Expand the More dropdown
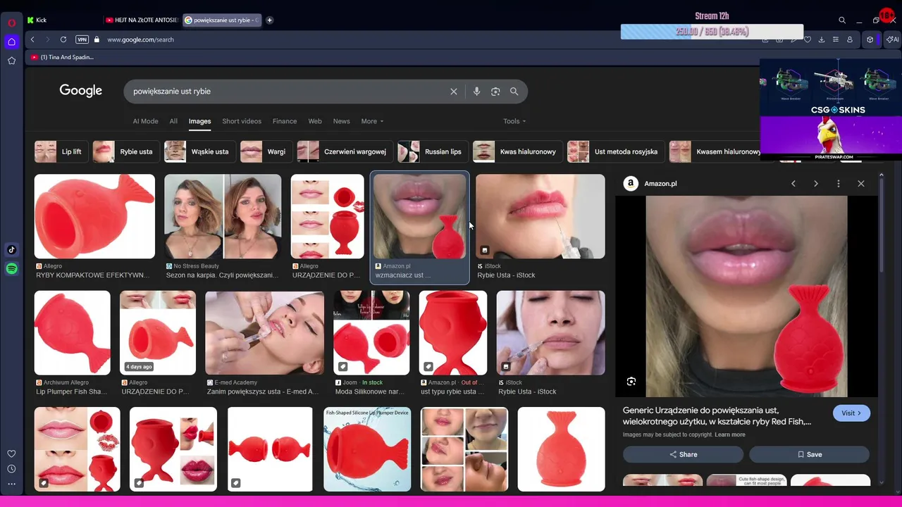 click(x=372, y=121)
